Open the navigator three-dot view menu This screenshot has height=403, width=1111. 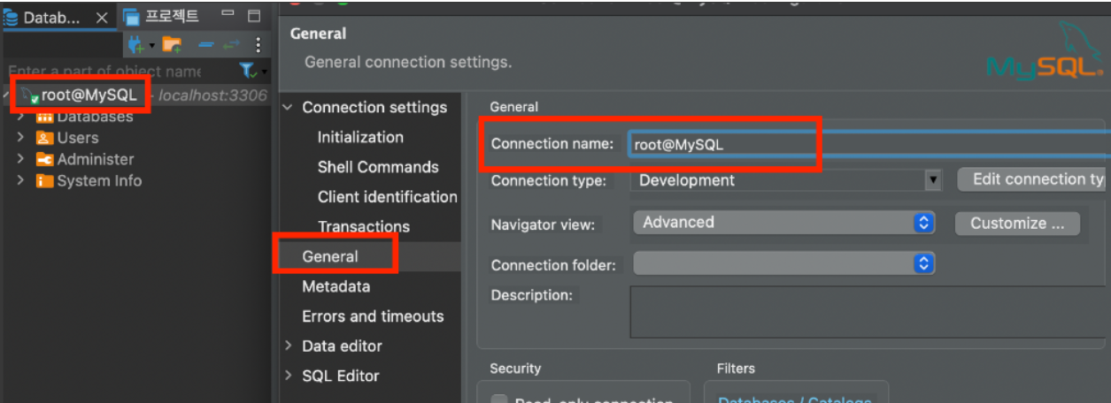click(x=258, y=44)
